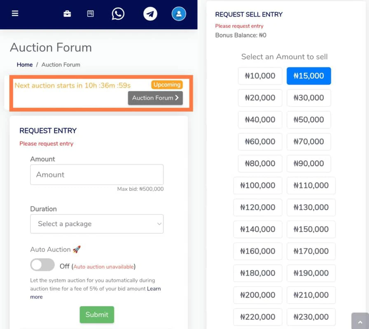Click Max bid ₦500,000 text
Image resolution: width=369 pixels, height=329 pixels.
coord(140,189)
